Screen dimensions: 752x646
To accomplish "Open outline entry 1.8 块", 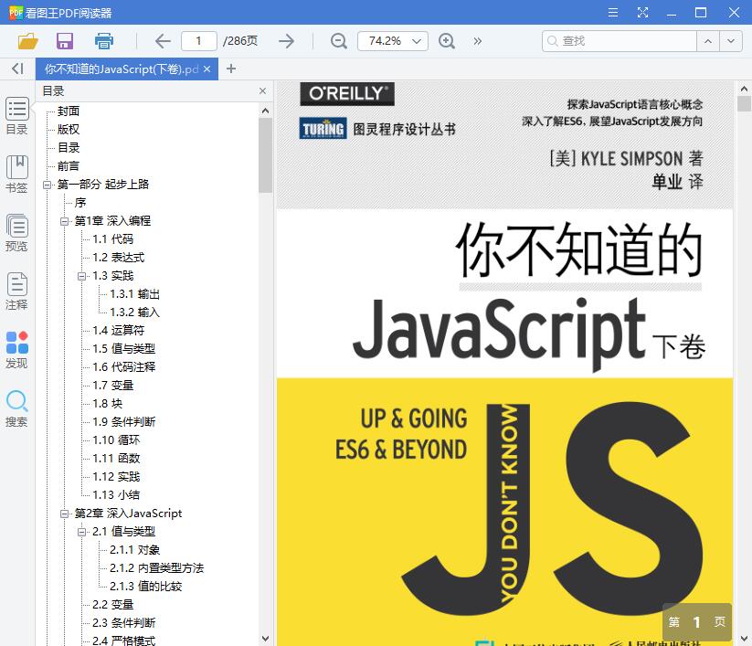I will 108,403.
